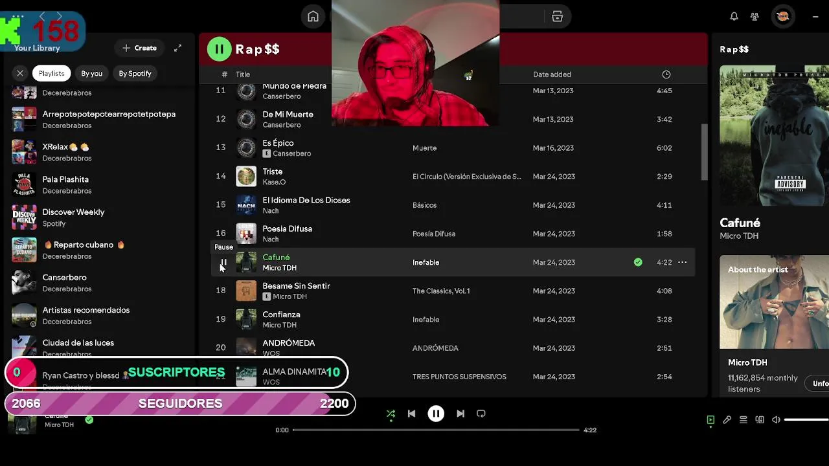Open more options for Cafuné row
Image resolution: width=829 pixels, height=466 pixels.
pyautogui.click(x=682, y=262)
